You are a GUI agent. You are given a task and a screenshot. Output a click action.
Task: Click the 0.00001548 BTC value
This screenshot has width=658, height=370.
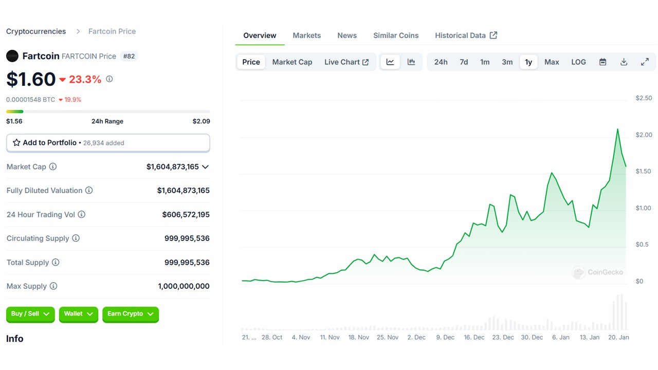tap(30, 100)
